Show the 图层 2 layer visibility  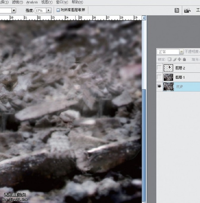(160, 68)
